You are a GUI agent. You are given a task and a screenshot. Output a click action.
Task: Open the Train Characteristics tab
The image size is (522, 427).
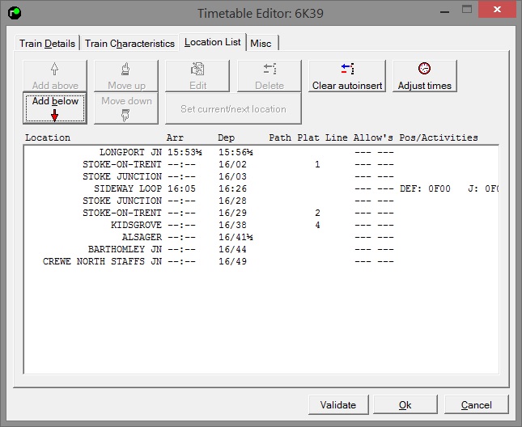click(x=129, y=44)
